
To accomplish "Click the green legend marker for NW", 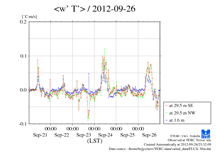I will point(166,113).
